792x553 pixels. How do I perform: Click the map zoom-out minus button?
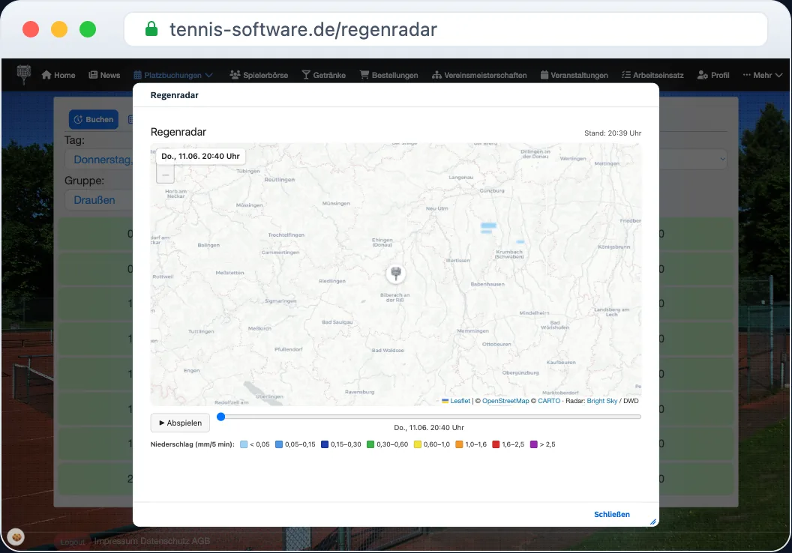[166, 175]
